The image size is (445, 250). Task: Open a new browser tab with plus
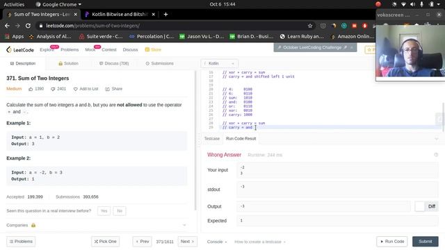click(x=165, y=14)
